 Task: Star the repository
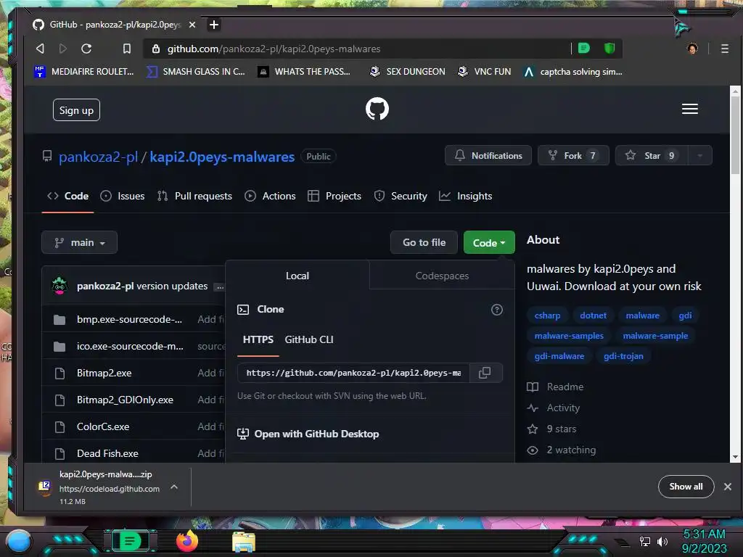(x=652, y=155)
